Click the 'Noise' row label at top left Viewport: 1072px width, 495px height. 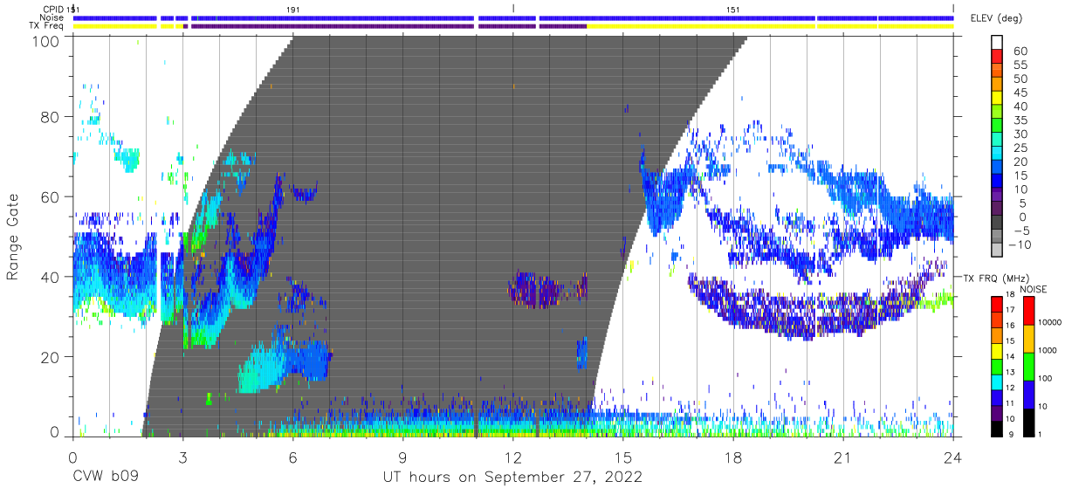[52, 17]
